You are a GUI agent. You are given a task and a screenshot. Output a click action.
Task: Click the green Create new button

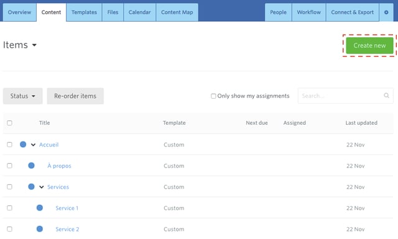coord(369,45)
